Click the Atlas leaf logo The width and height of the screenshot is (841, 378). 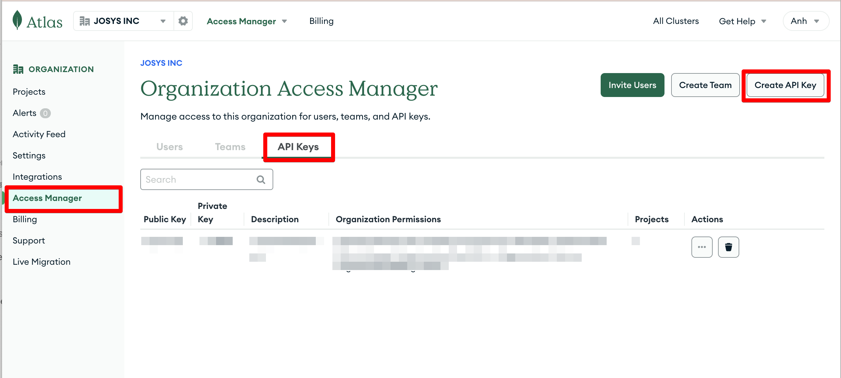pyautogui.click(x=17, y=20)
